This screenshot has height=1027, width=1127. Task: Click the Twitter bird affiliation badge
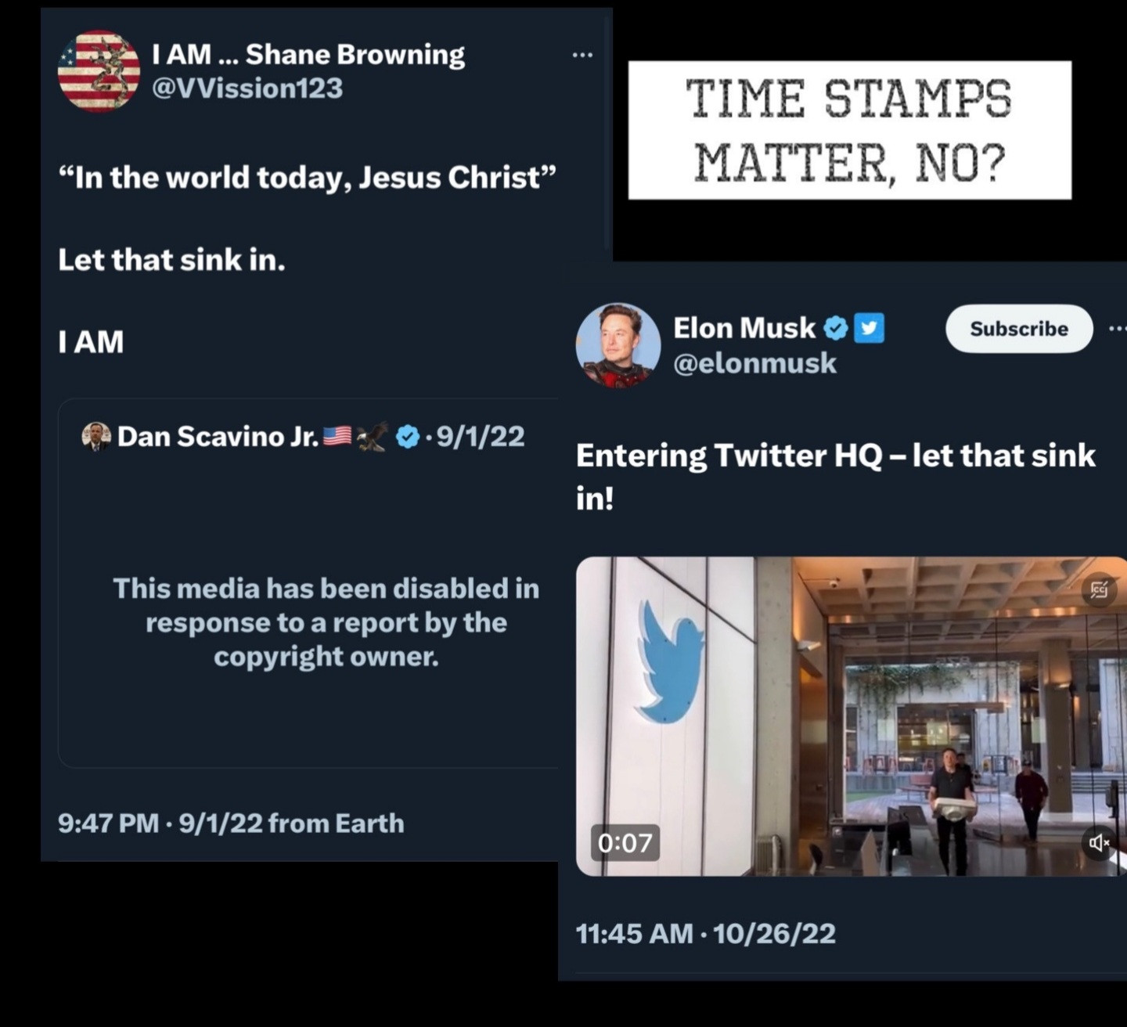(x=869, y=328)
